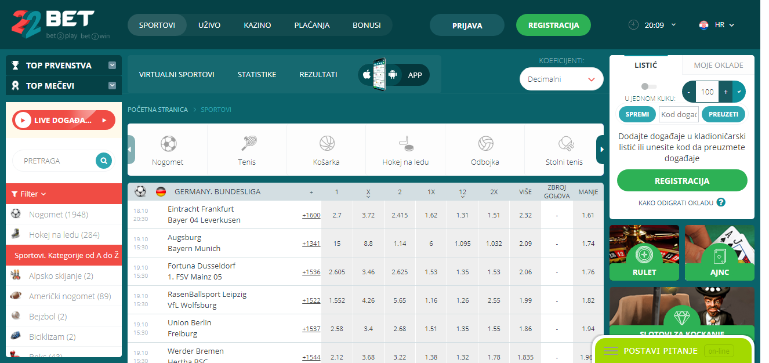This screenshot has height=363, width=769.
Task: Expand the Top prvenstva panel
Action: tap(113, 66)
